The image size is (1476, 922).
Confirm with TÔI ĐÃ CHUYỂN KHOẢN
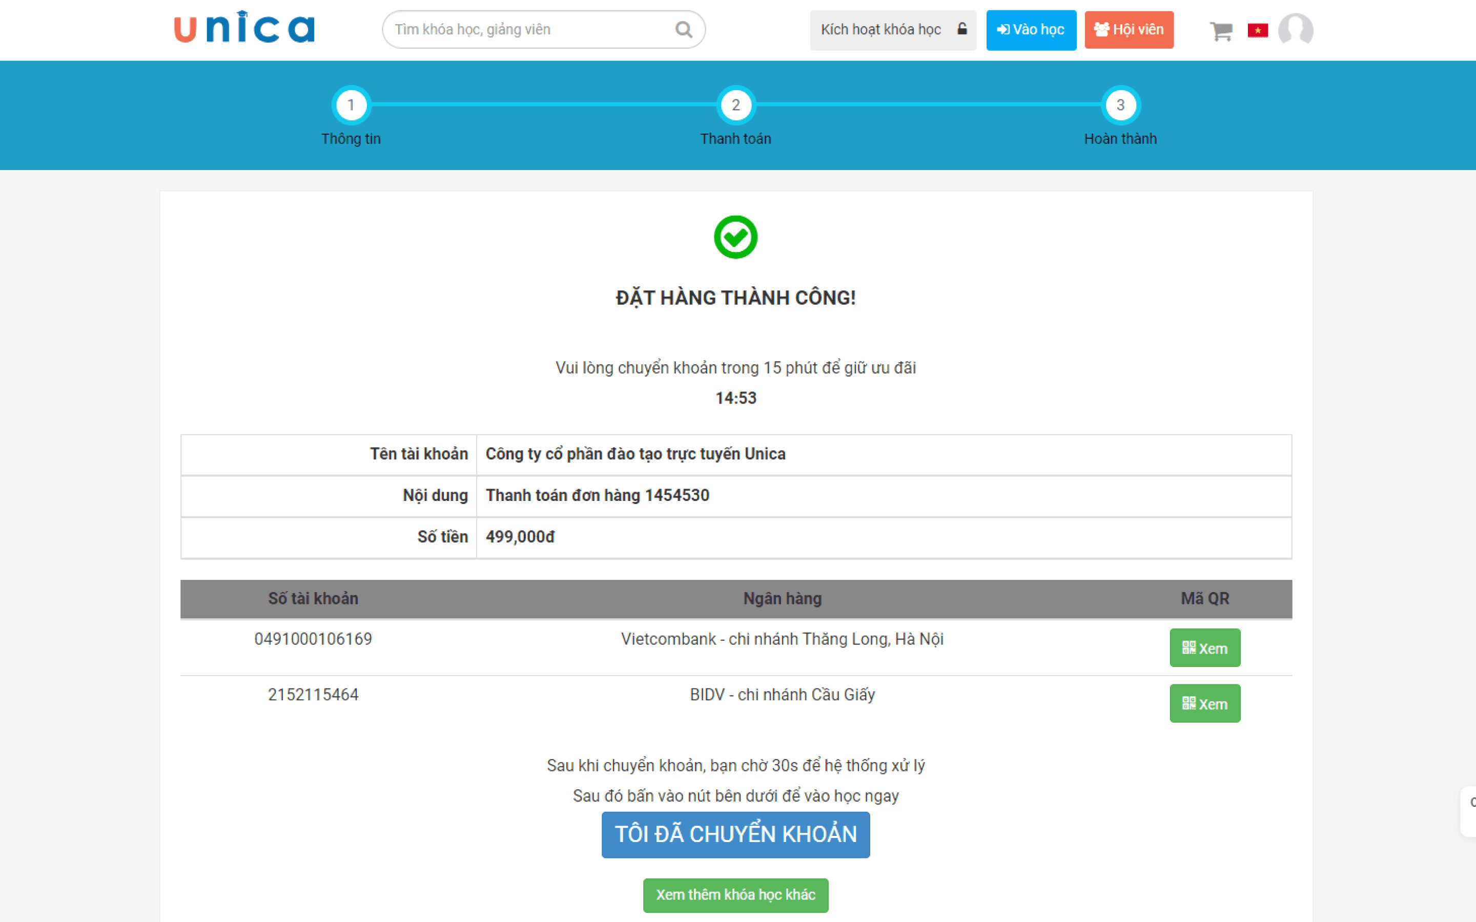coord(735,834)
